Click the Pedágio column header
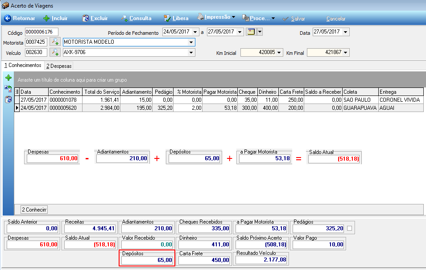 [163, 92]
